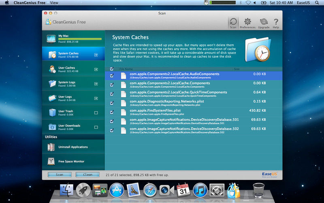This screenshot has height=203, width=324.
Task: Open iTunes from Dock
Action: tap(200, 190)
